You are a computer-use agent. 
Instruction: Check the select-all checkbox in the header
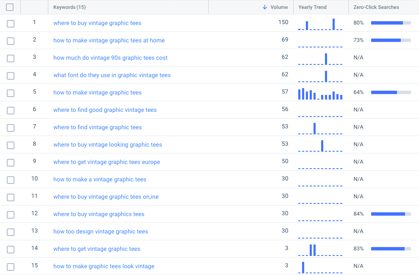[x=11, y=7]
